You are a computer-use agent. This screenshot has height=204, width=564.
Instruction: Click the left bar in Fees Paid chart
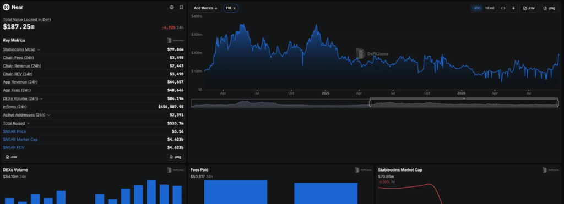236,192
